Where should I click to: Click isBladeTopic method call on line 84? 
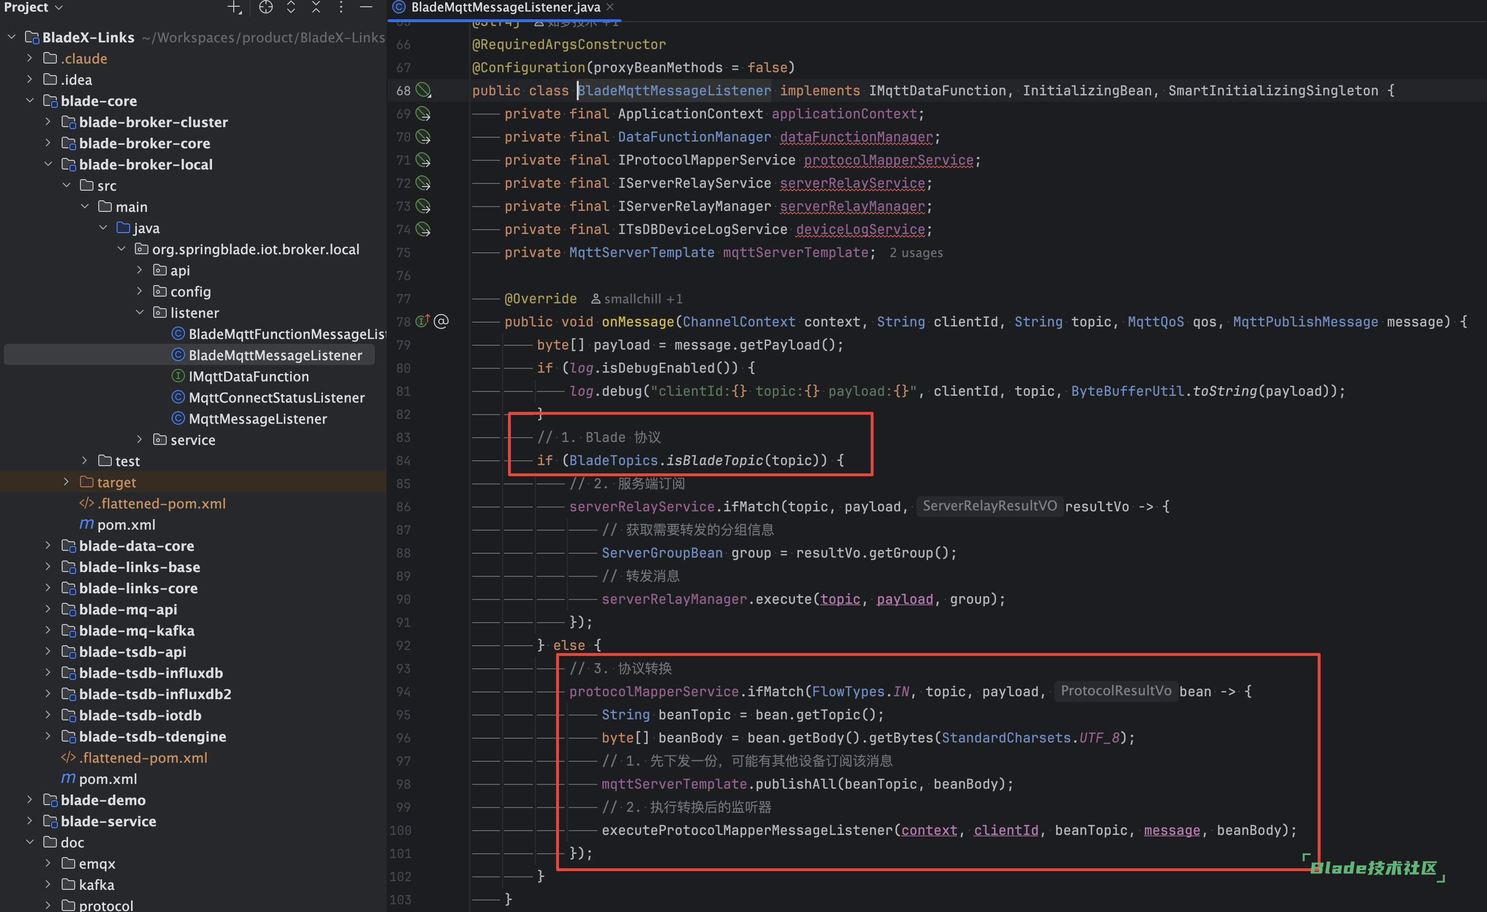click(x=715, y=460)
